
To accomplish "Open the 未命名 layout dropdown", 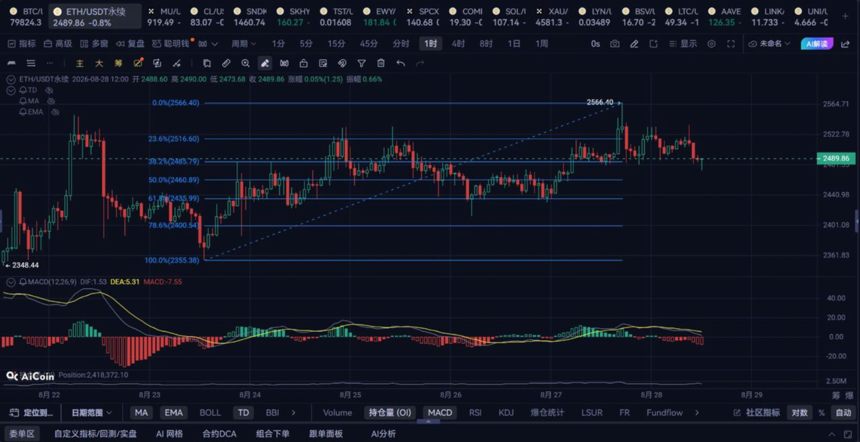I will [x=770, y=44].
